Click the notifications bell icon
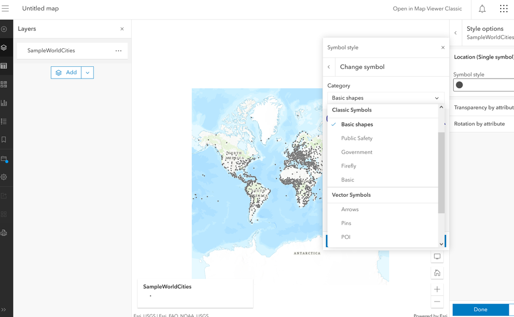 [x=482, y=9]
